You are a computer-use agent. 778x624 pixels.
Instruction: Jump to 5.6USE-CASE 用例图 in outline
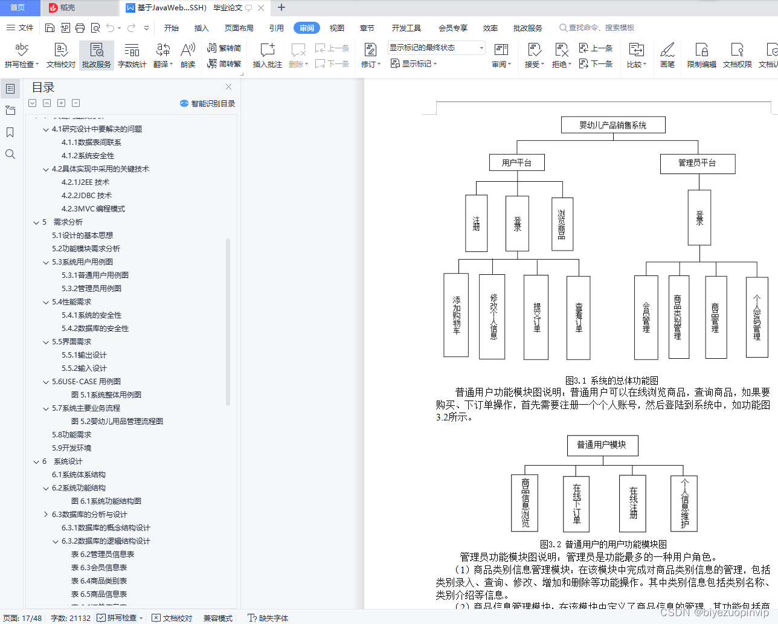86,382
